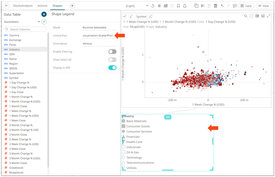Toggle the Enable Filtering switch

coord(112,52)
